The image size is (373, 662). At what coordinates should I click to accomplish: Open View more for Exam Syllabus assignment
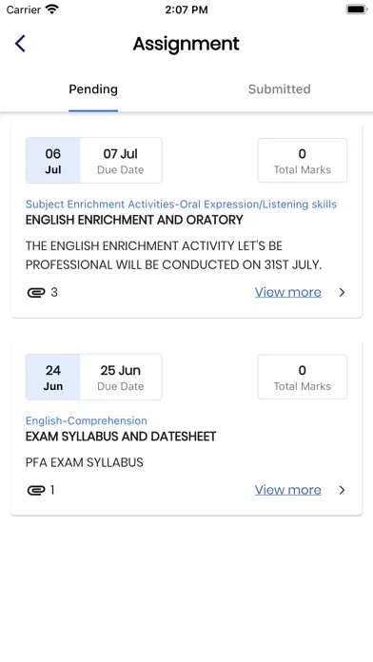(288, 490)
